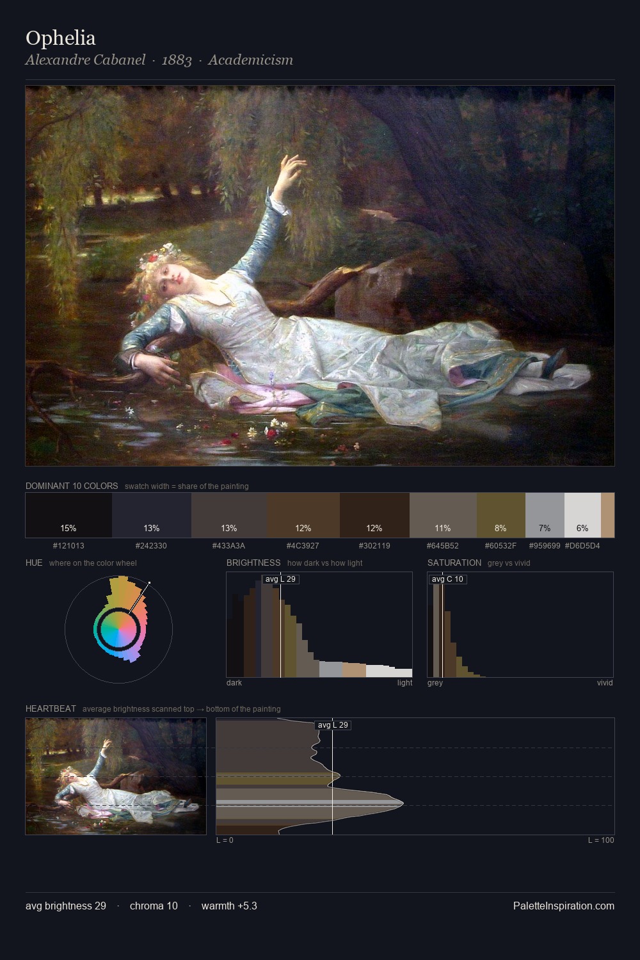This screenshot has width=640, height=960.
Task: Click the Heartbeat scan-direction caption
Action: (x=181, y=709)
